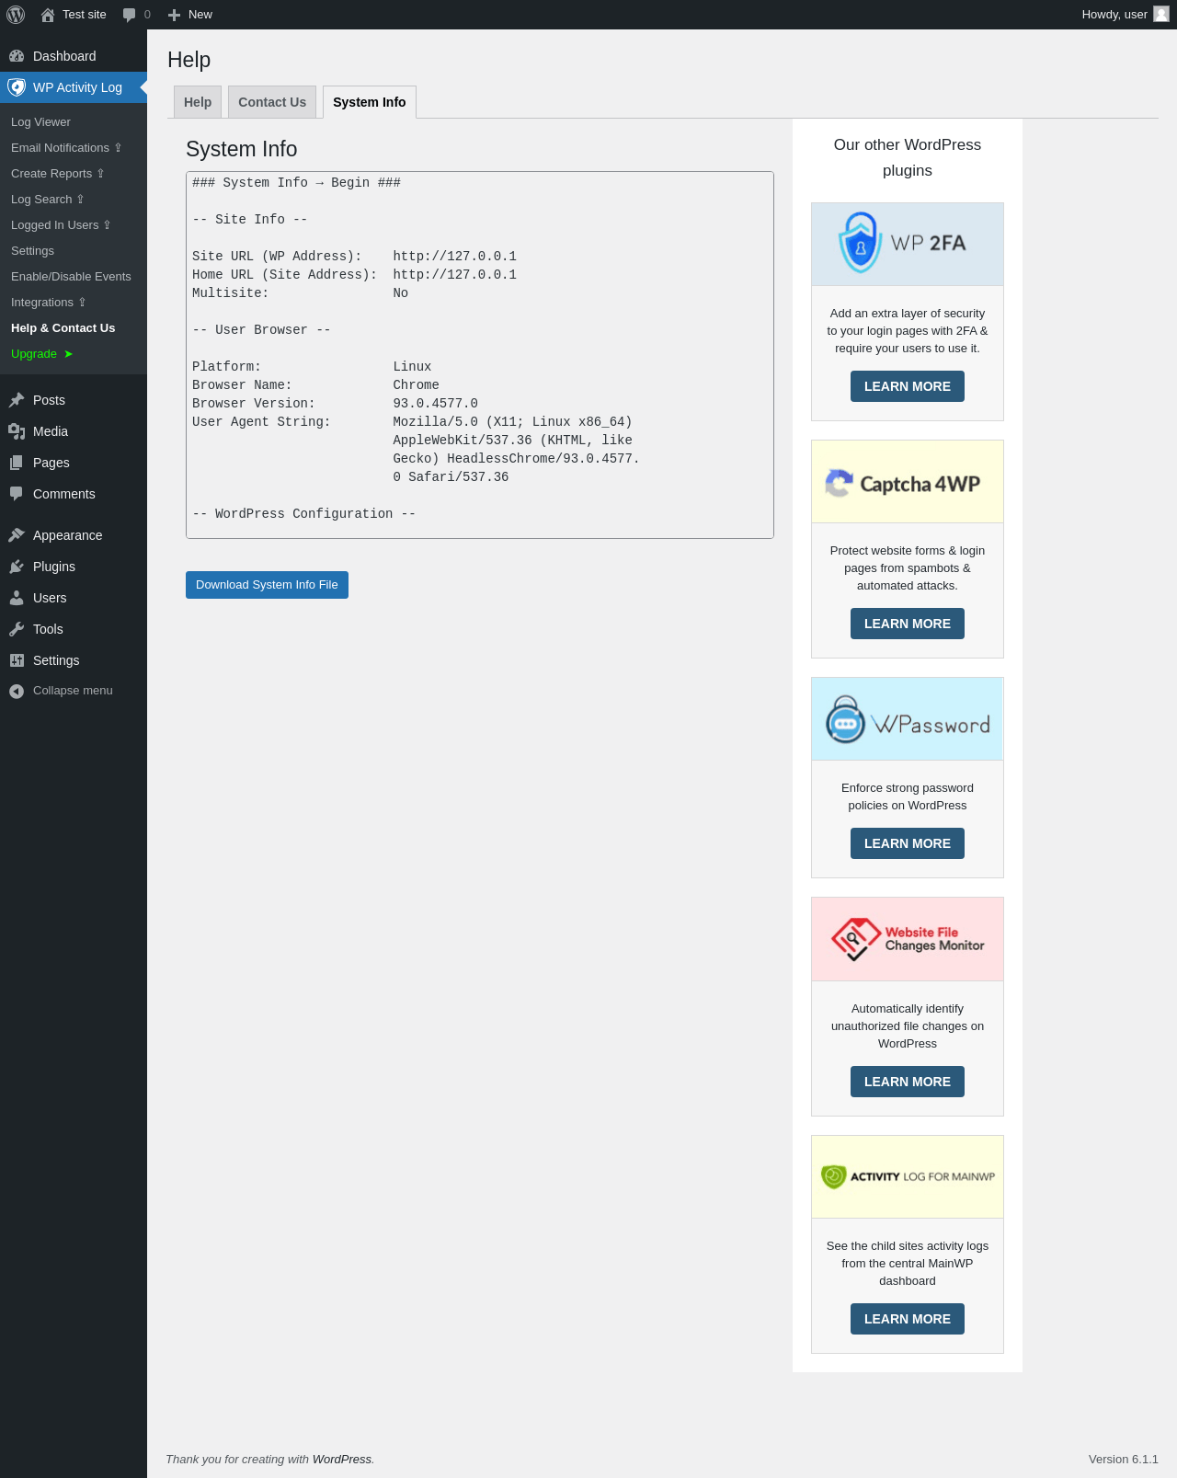Click Download System Info File button
Viewport: 1177px width, 1478px height.
(267, 585)
